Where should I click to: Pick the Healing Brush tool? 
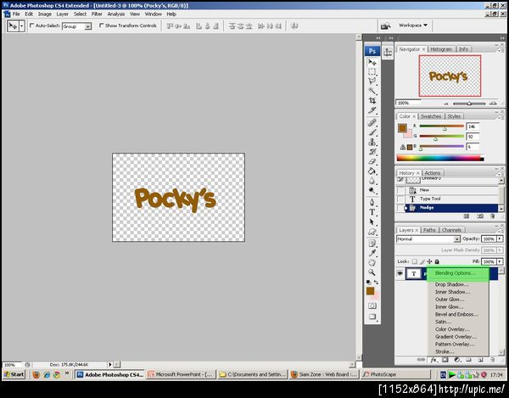tap(372, 123)
